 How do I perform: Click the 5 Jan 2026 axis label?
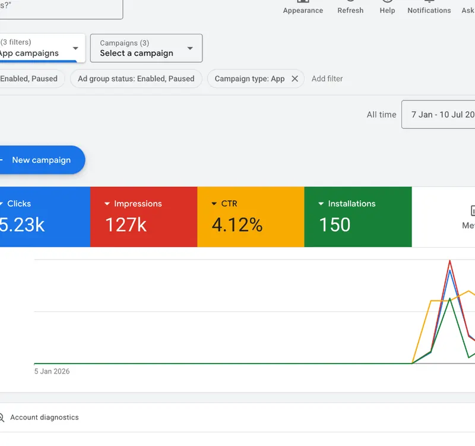pos(52,371)
